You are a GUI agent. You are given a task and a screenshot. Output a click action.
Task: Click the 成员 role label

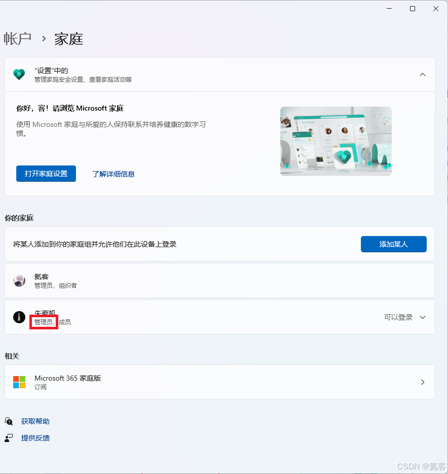64,322
